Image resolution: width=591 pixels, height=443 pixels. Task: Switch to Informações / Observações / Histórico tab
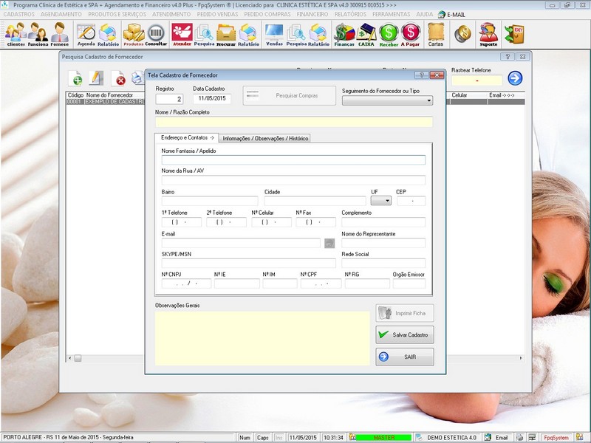tap(265, 138)
